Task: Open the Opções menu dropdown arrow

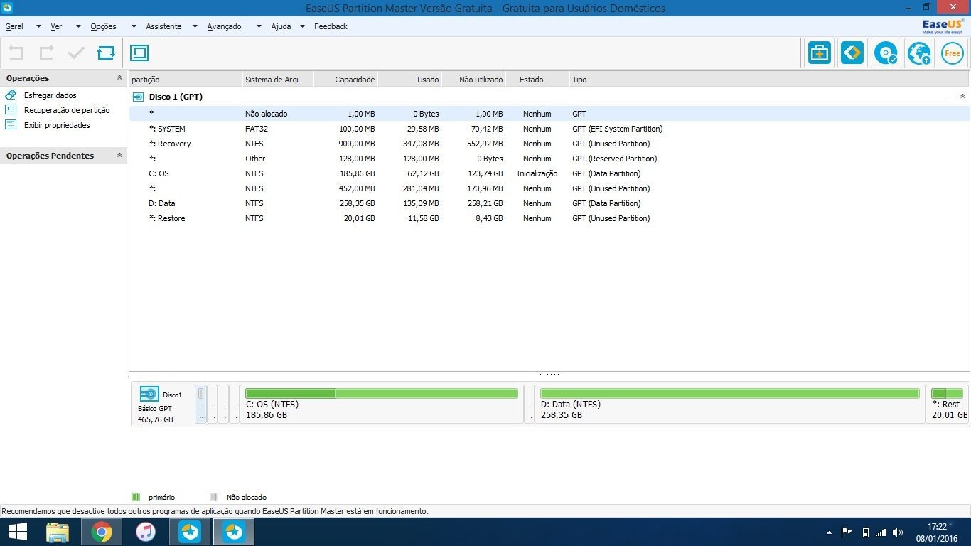Action: [x=133, y=26]
